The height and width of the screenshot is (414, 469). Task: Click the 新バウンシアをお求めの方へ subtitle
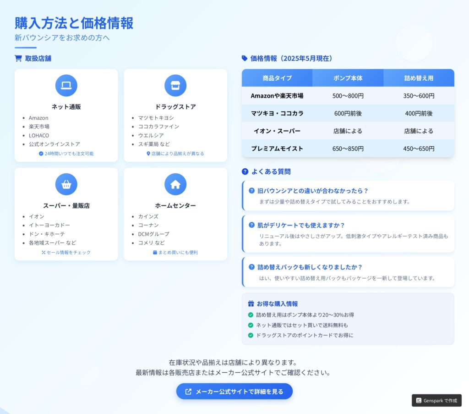pyautogui.click(x=62, y=38)
